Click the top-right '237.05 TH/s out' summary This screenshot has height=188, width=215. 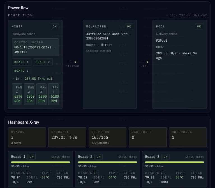(193, 15)
